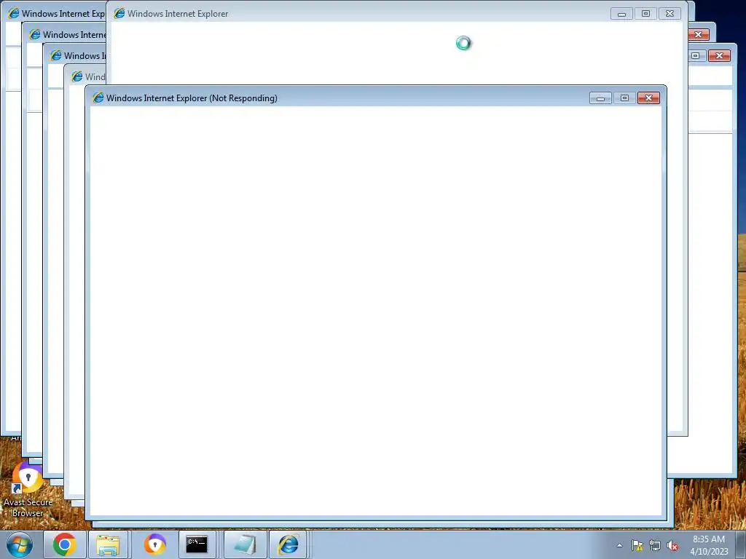Screen dimensions: 746x559
Task: Click IE icon of partly hidden 'Wind' window
Action: click(77, 76)
